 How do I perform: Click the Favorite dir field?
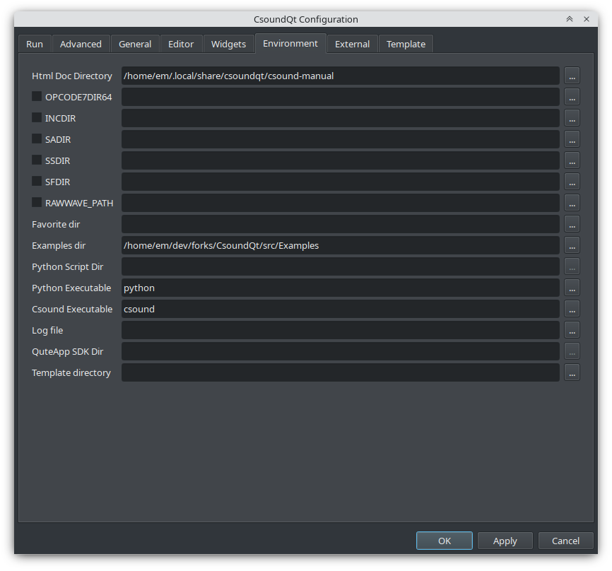(341, 224)
